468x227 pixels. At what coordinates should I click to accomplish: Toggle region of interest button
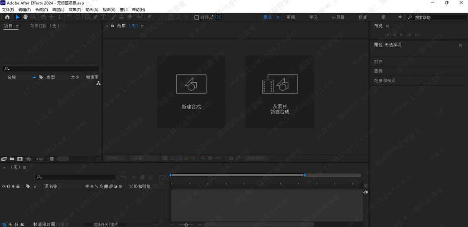click(x=185, y=158)
